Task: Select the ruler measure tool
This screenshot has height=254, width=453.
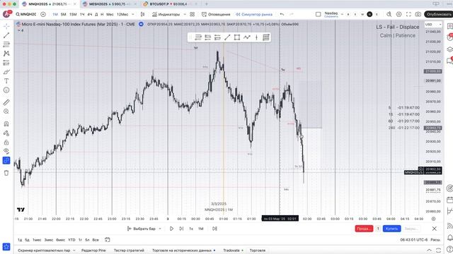Action: [6, 102]
